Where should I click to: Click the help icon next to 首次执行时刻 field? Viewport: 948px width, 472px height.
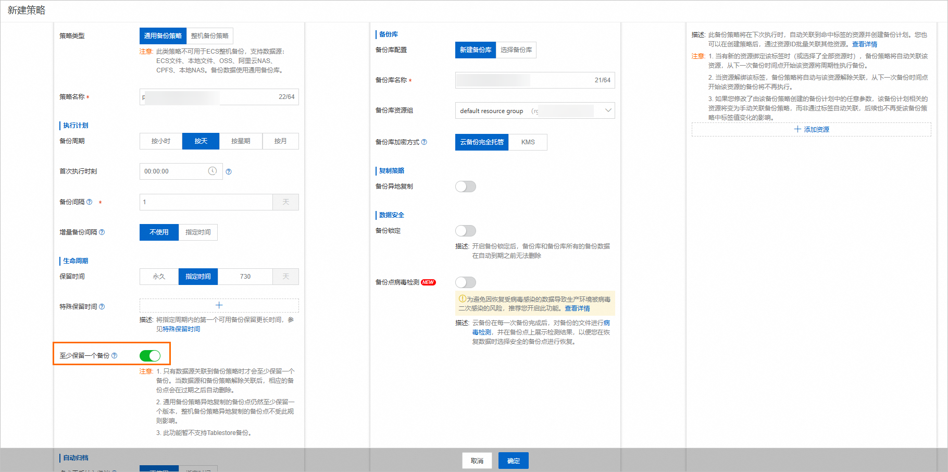coord(229,171)
